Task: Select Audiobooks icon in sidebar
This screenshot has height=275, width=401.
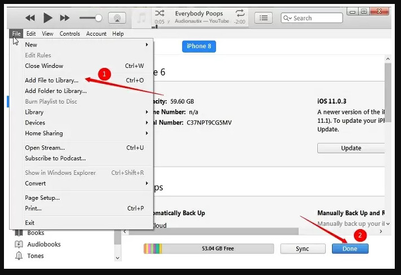Action: (x=18, y=244)
